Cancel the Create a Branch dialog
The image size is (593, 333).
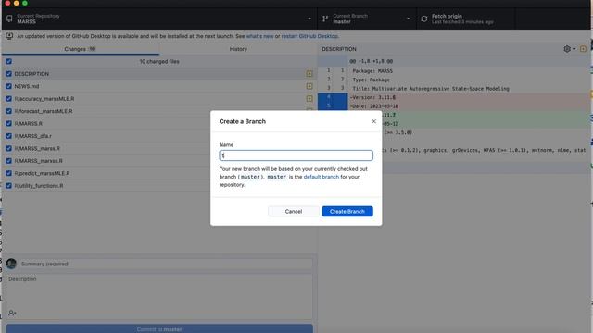tap(294, 212)
